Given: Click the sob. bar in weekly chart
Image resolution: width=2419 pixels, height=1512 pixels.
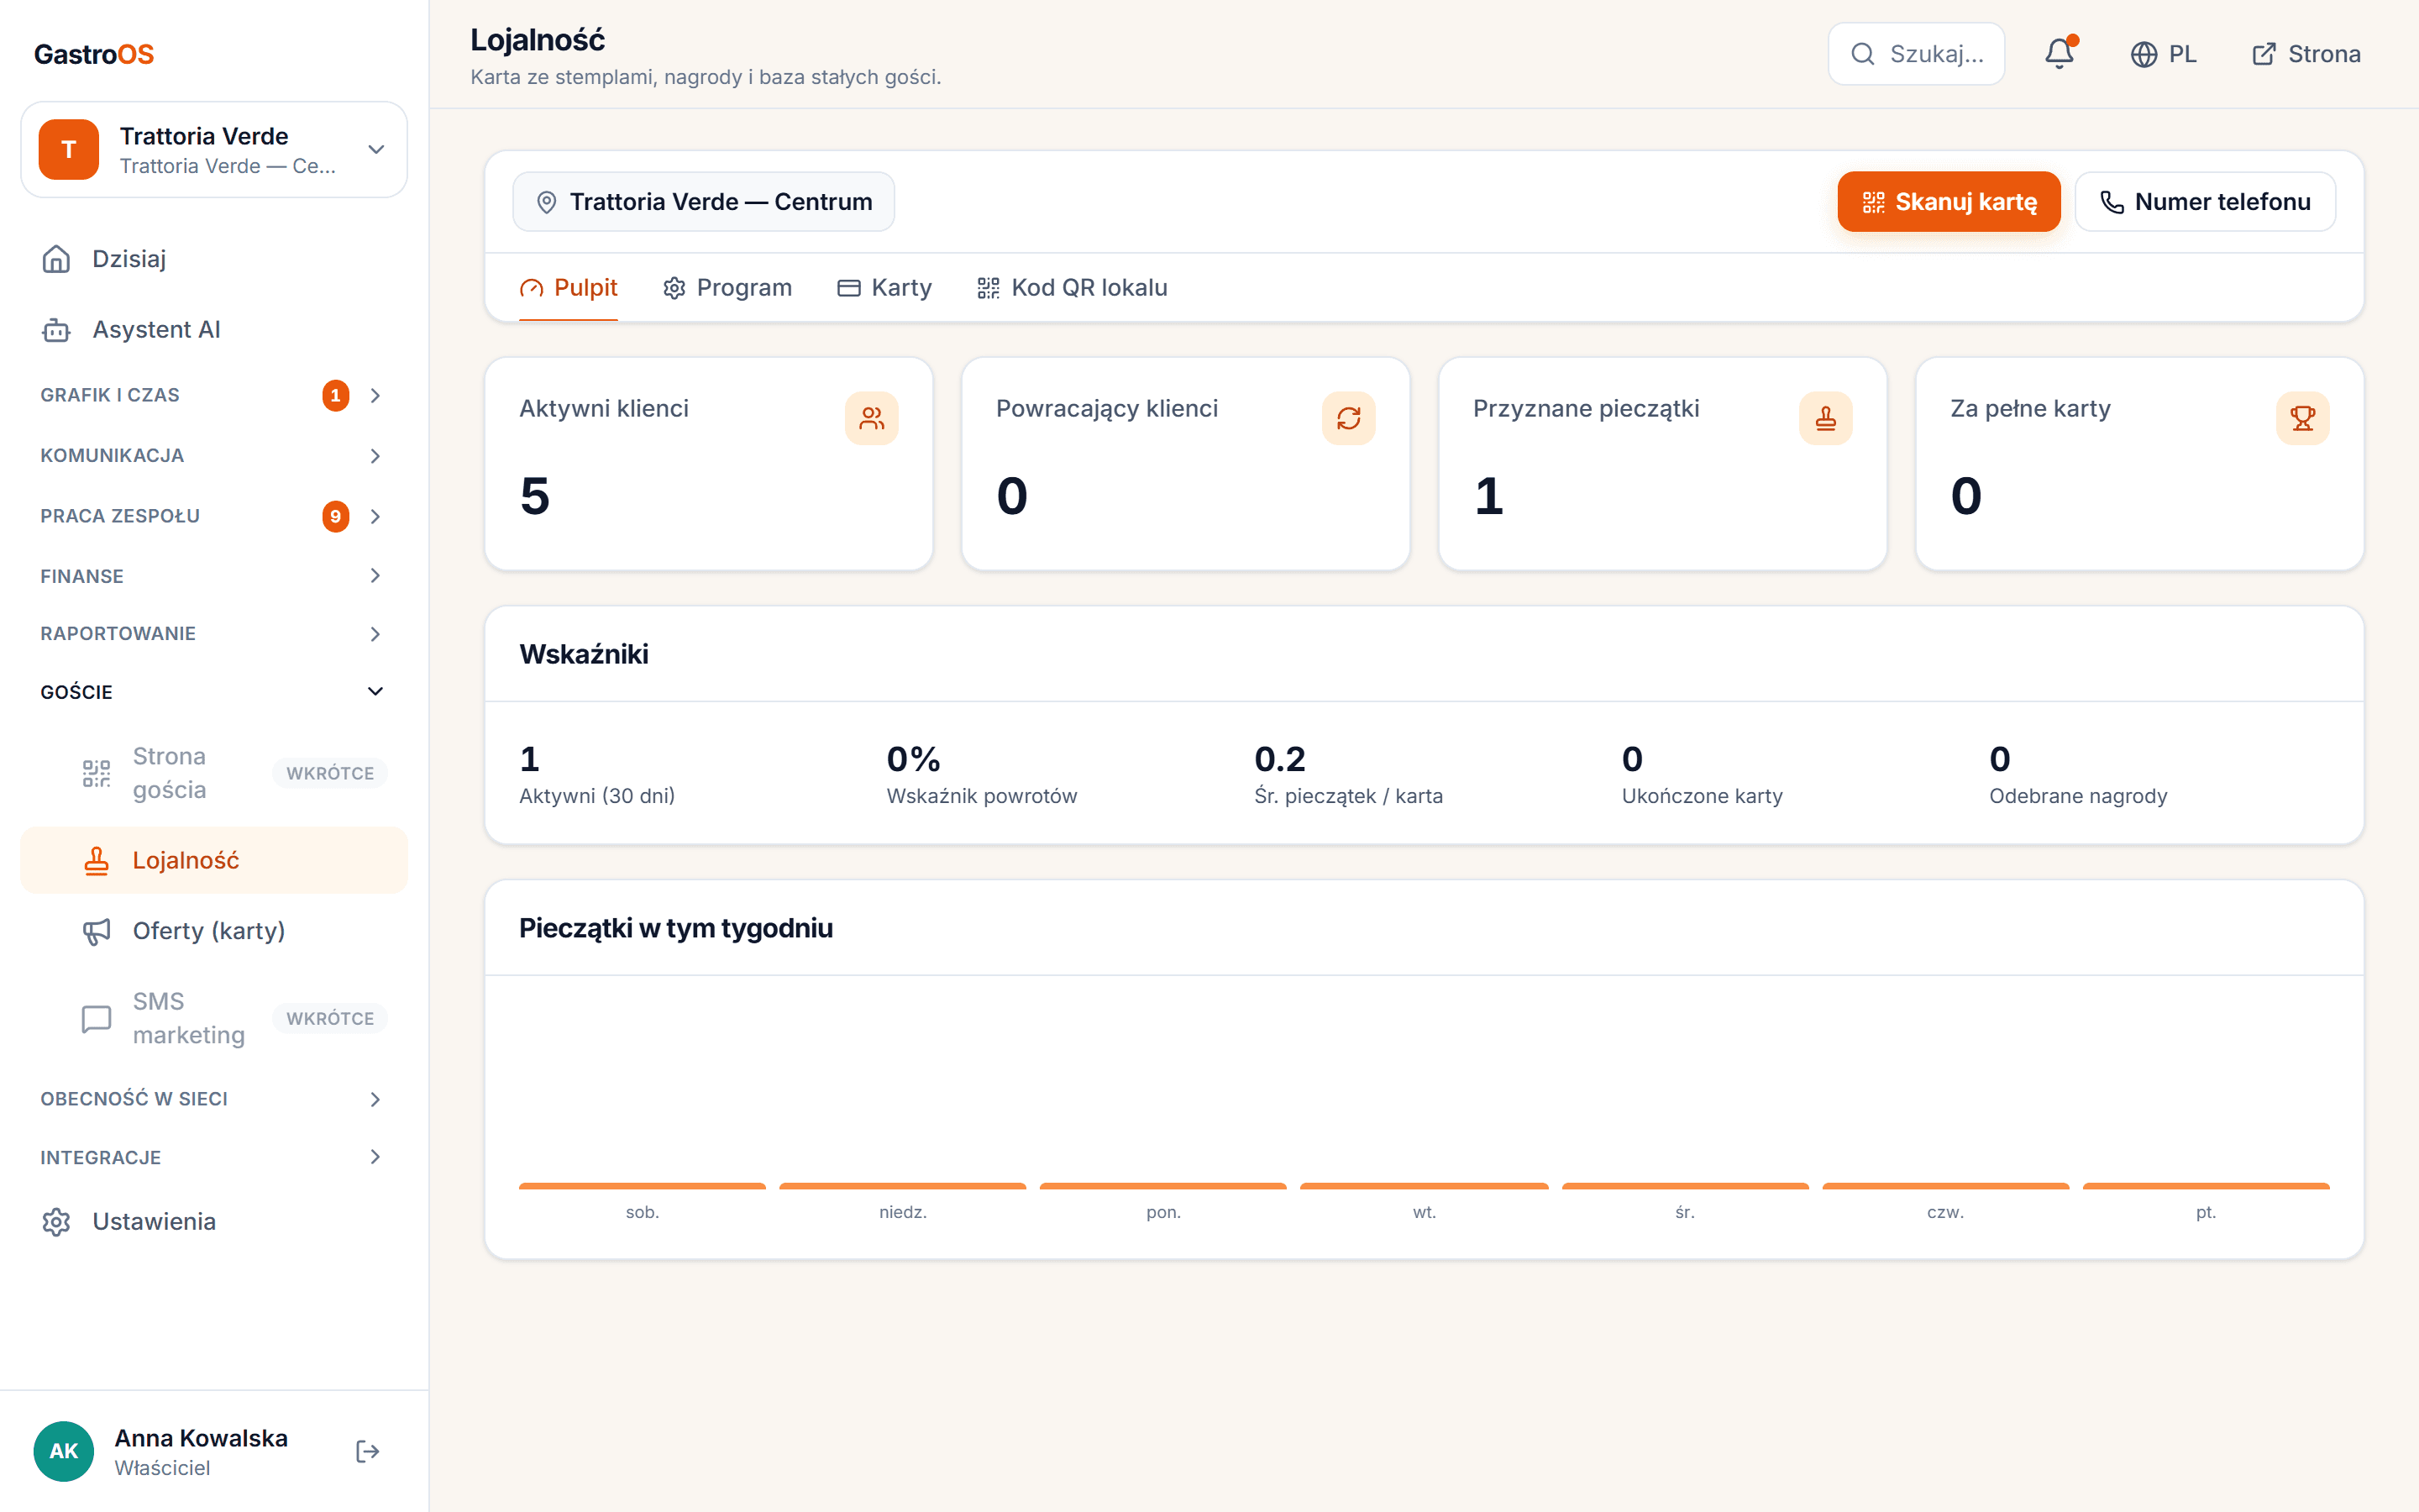Looking at the screenshot, I should coord(642,1186).
